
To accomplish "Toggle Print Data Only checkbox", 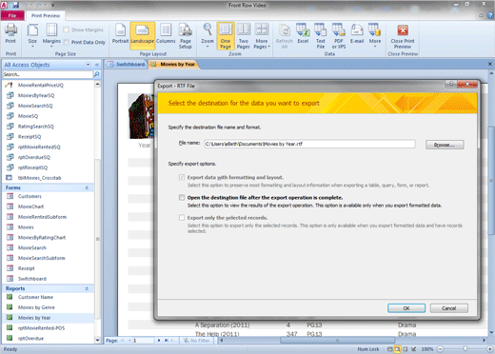I will point(66,42).
